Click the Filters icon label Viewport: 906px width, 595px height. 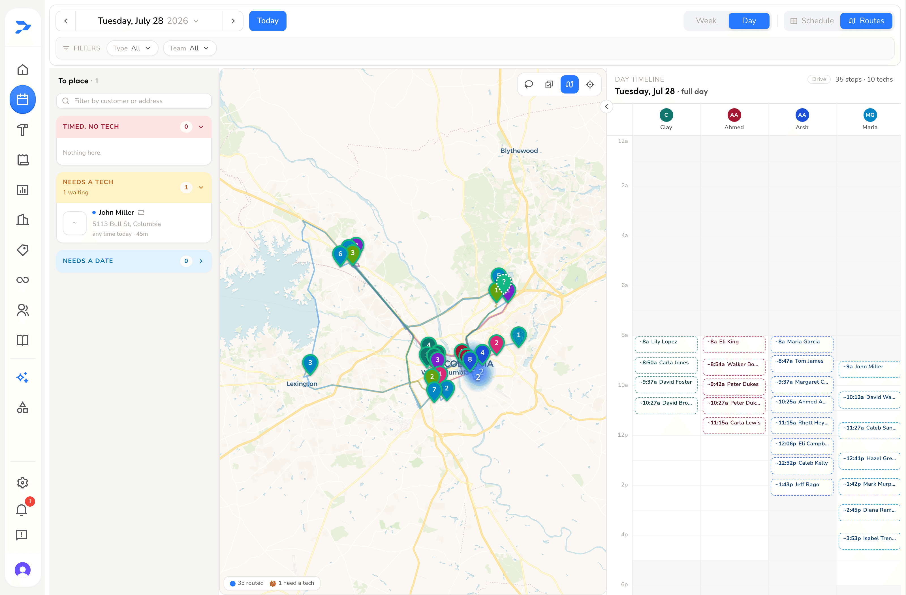(x=82, y=48)
